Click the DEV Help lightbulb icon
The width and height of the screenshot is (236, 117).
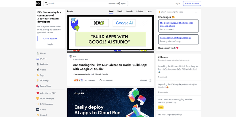[38, 81]
